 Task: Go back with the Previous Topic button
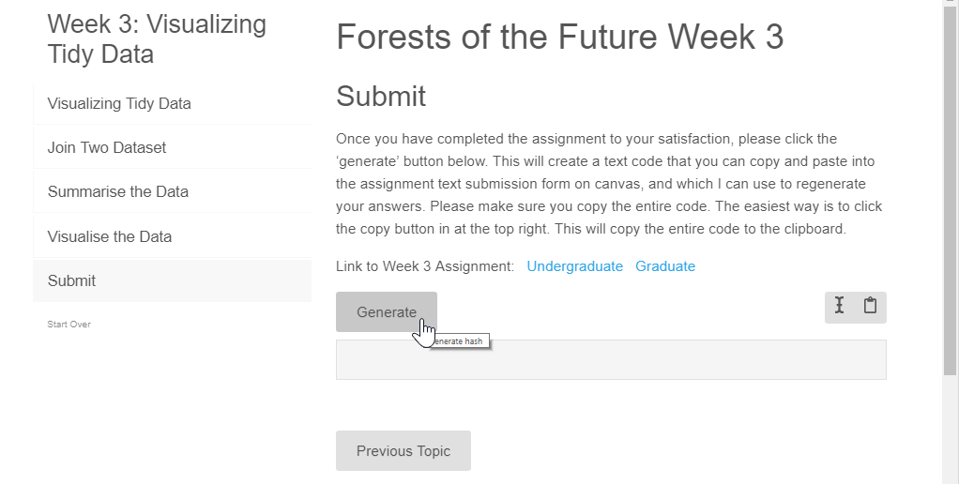(x=403, y=451)
